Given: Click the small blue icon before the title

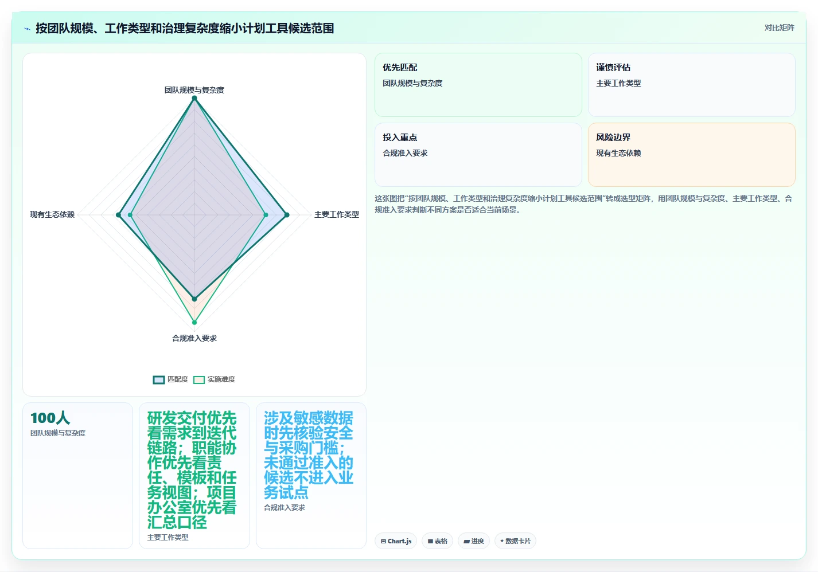Looking at the screenshot, I should [27, 29].
